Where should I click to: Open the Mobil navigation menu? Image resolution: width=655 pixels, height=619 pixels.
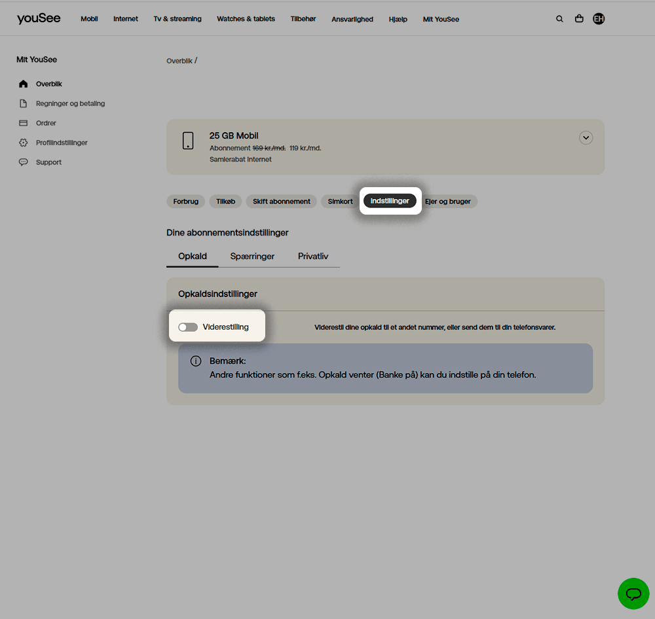click(89, 19)
